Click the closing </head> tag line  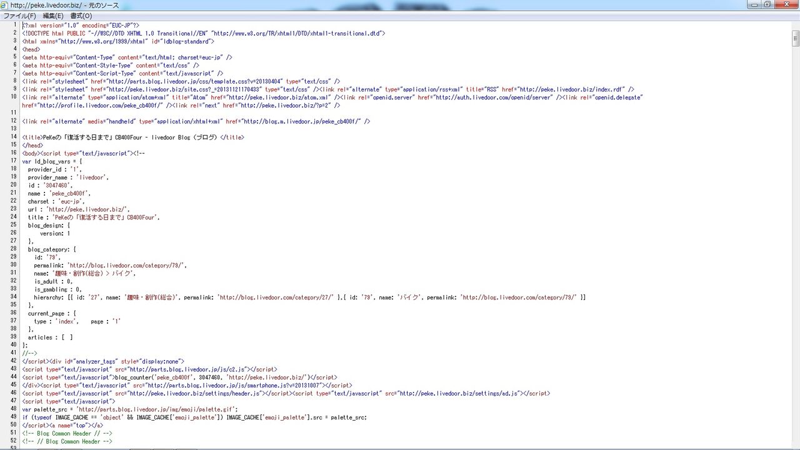33,145
